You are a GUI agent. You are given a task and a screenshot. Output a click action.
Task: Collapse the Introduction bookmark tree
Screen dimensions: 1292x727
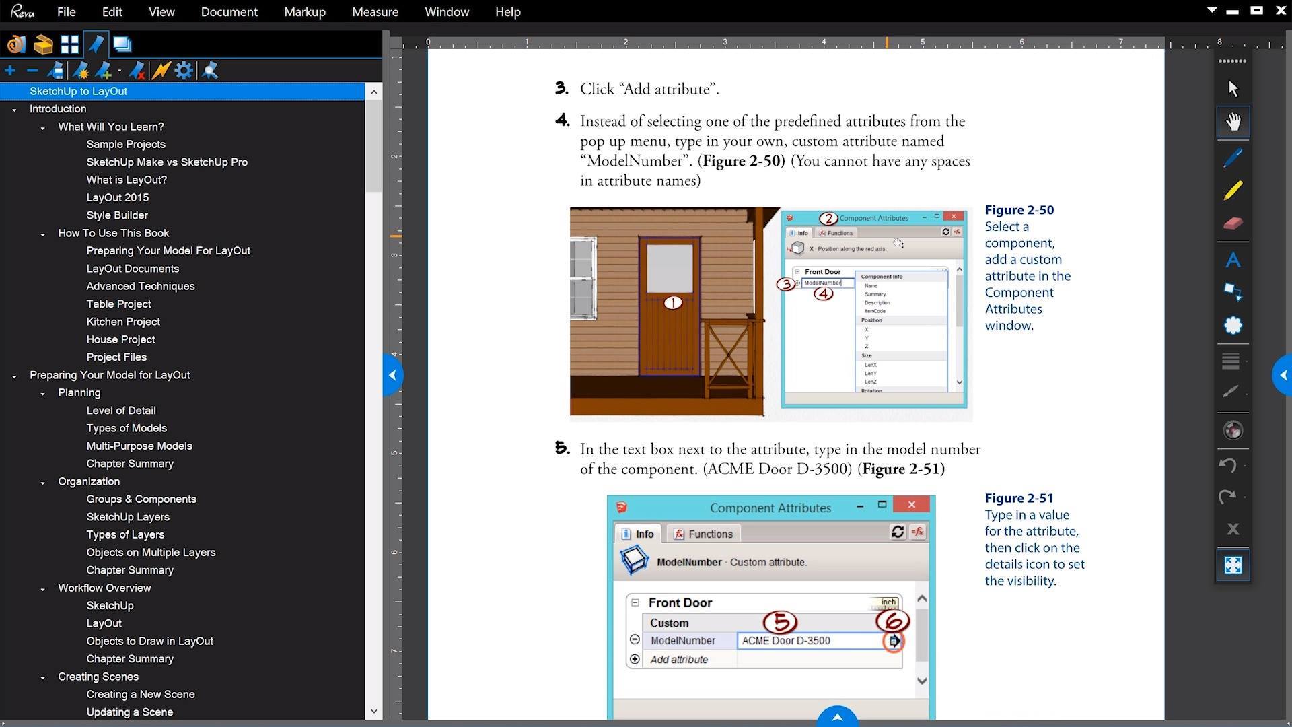pos(14,110)
